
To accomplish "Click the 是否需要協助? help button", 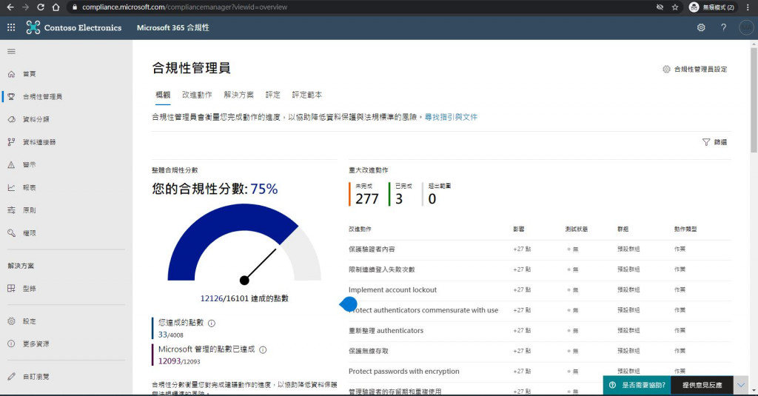I will (637, 385).
